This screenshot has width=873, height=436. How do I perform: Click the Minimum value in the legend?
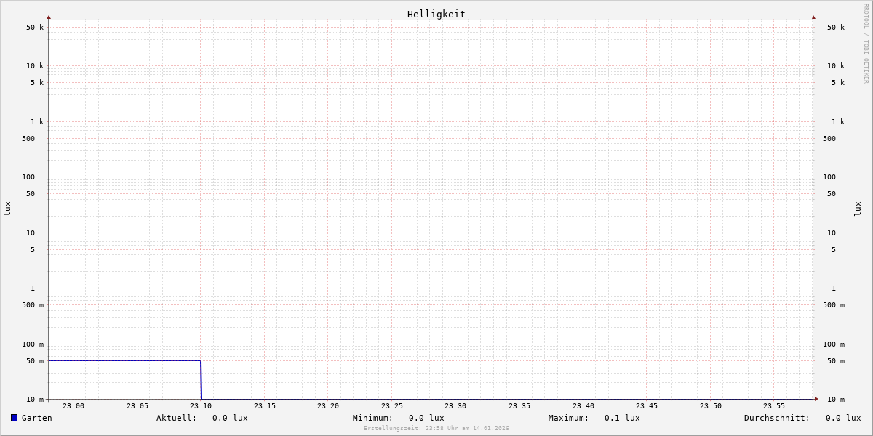[x=426, y=418]
